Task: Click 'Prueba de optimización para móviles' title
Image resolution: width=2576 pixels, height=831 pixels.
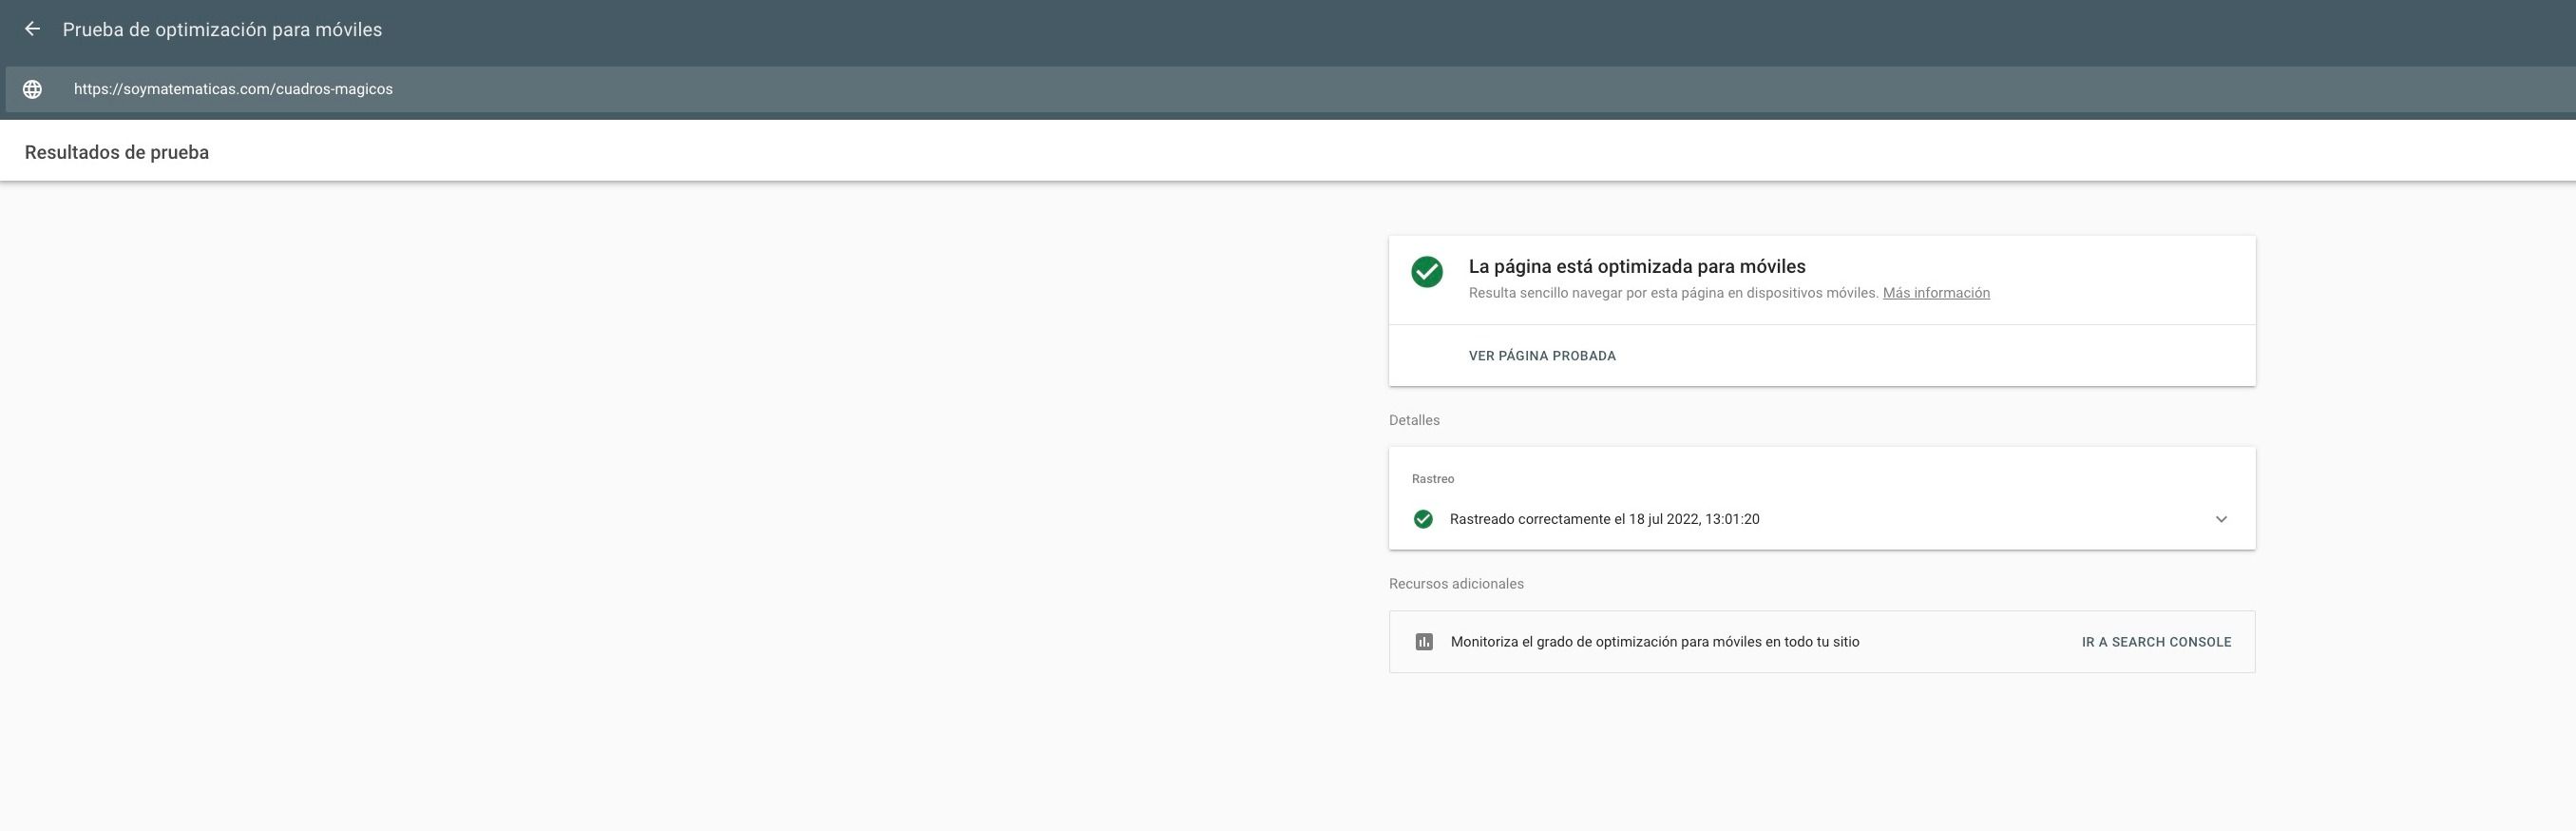Action: coord(222,30)
